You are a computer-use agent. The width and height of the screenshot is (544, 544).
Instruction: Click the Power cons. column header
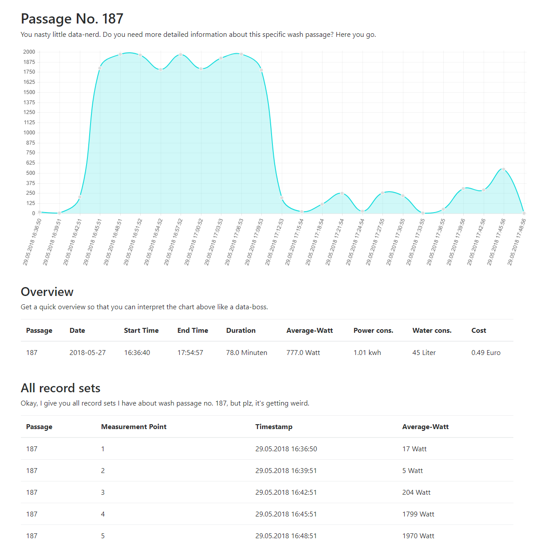(x=373, y=331)
